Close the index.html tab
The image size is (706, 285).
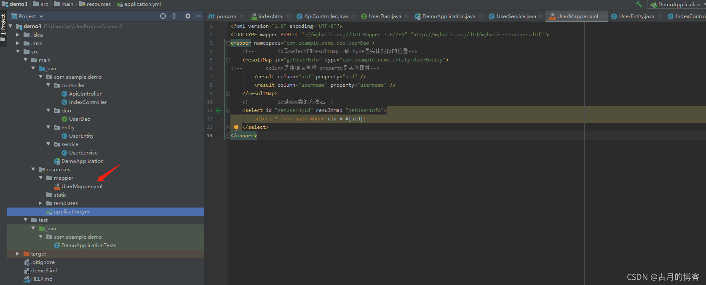[x=288, y=16]
